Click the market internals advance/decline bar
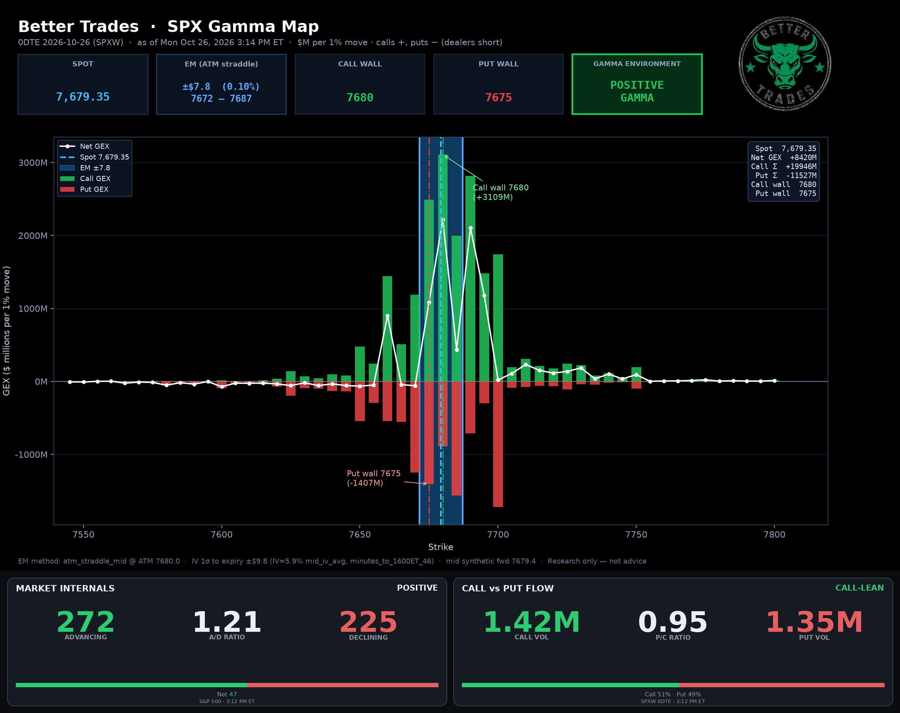The width and height of the screenshot is (900, 713). click(x=227, y=685)
